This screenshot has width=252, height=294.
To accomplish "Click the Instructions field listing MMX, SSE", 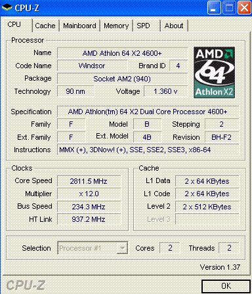I will [148, 150].
